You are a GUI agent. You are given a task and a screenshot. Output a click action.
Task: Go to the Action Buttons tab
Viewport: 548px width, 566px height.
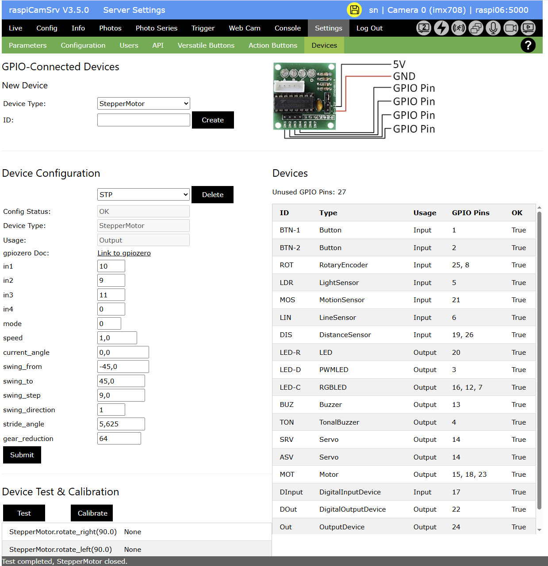[x=272, y=45]
